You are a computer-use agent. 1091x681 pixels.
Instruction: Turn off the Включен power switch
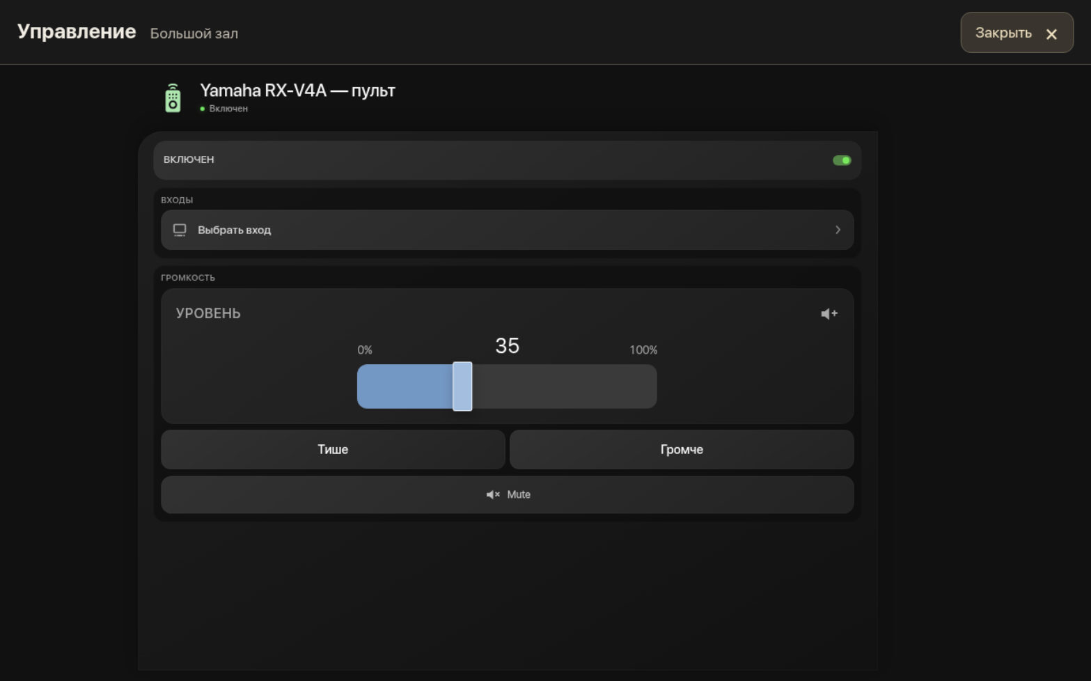842,160
